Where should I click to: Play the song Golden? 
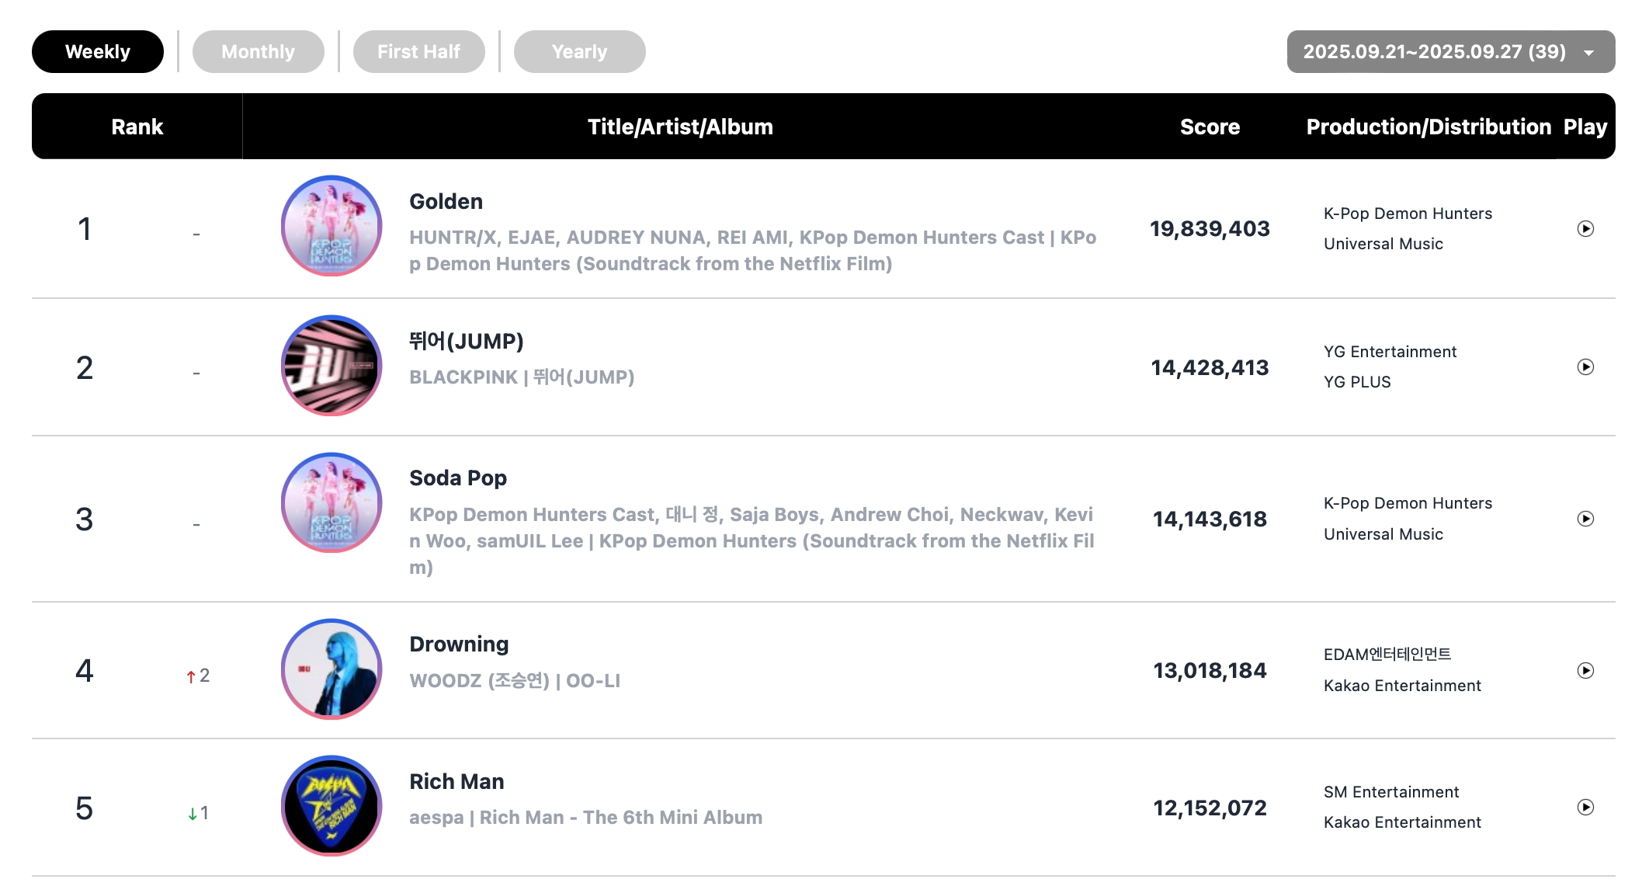1585,229
